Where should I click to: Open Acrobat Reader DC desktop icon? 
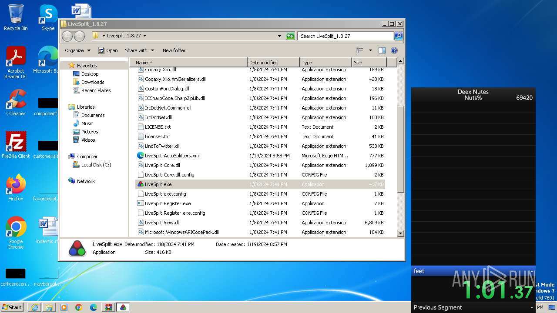pyautogui.click(x=16, y=62)
